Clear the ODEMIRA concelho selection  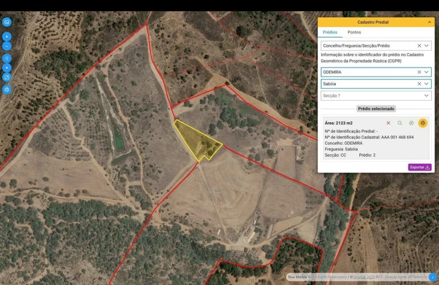pos(419,72)
